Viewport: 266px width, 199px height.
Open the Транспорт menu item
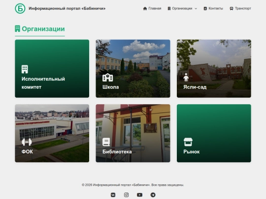tap(243, 8)
